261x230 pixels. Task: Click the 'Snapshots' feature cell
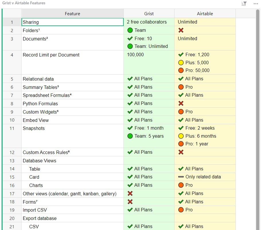pyautogui.click(x=72, y=136)
